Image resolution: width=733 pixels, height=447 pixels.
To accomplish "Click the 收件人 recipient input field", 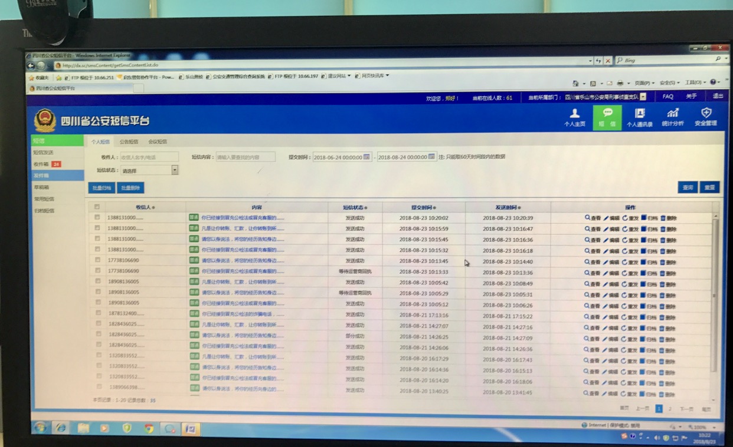I will pos(149,157).
